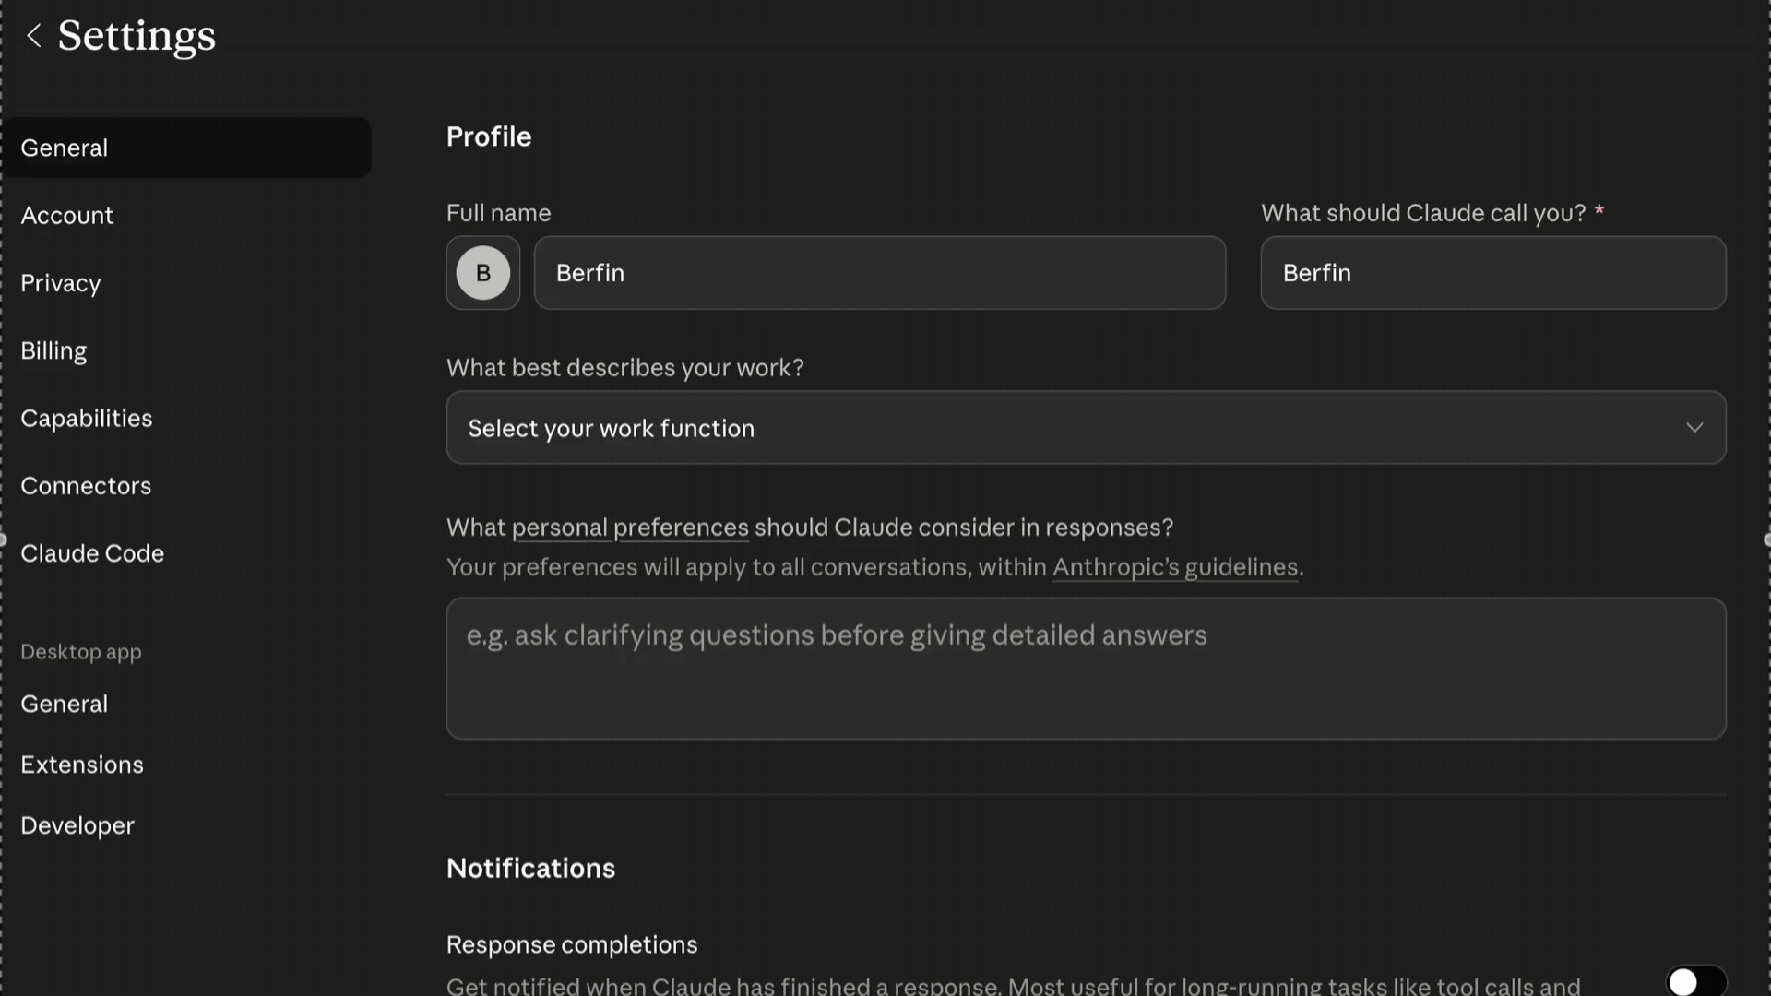Open Anthropic's guidelines link
The image size is (1771, 996).
pos(1175,567)
